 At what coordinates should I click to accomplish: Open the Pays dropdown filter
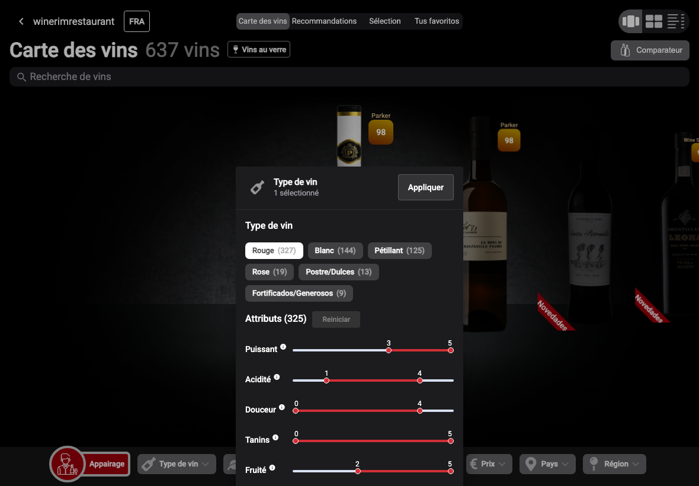pos(547,464)
